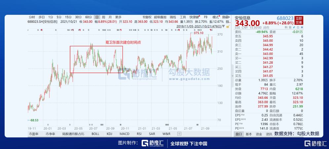Screen dimensions: 329x149
Task: Click the 375.10 high price marker
Action: pos(199,33)
